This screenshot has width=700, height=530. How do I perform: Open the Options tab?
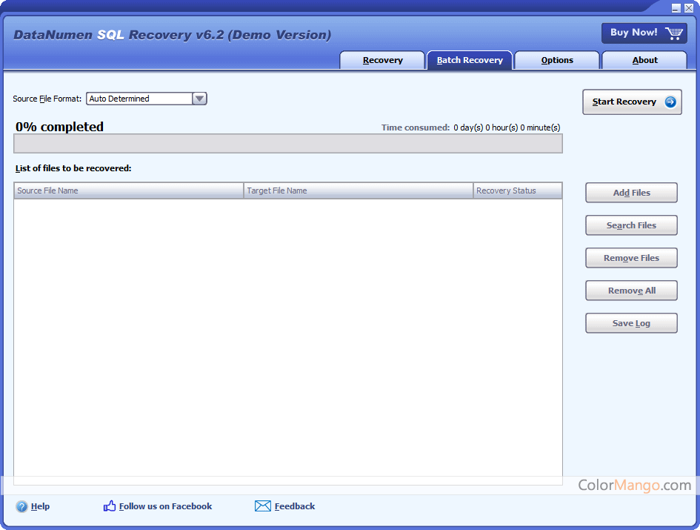coord(557,61)
